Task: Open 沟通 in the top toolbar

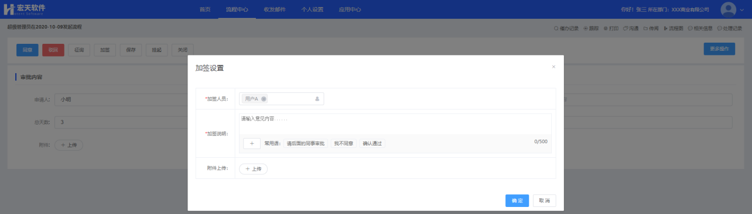Action: (x=631, y=28)
